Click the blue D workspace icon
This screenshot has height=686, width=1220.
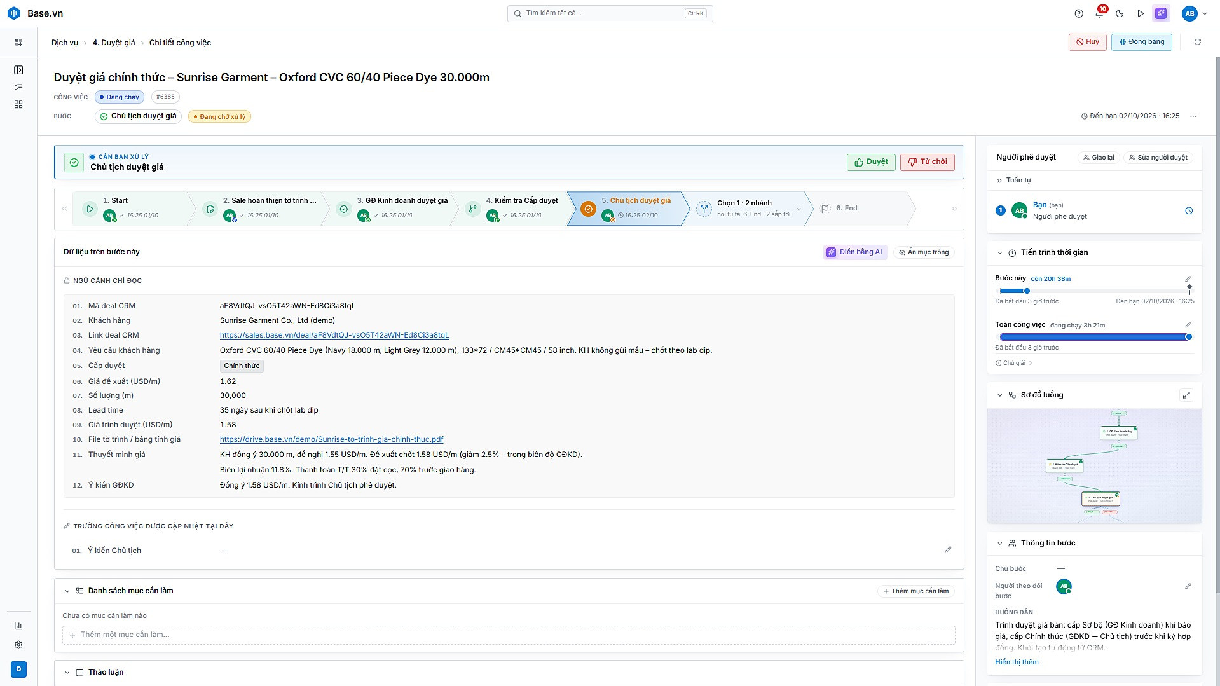click(18, 669)
